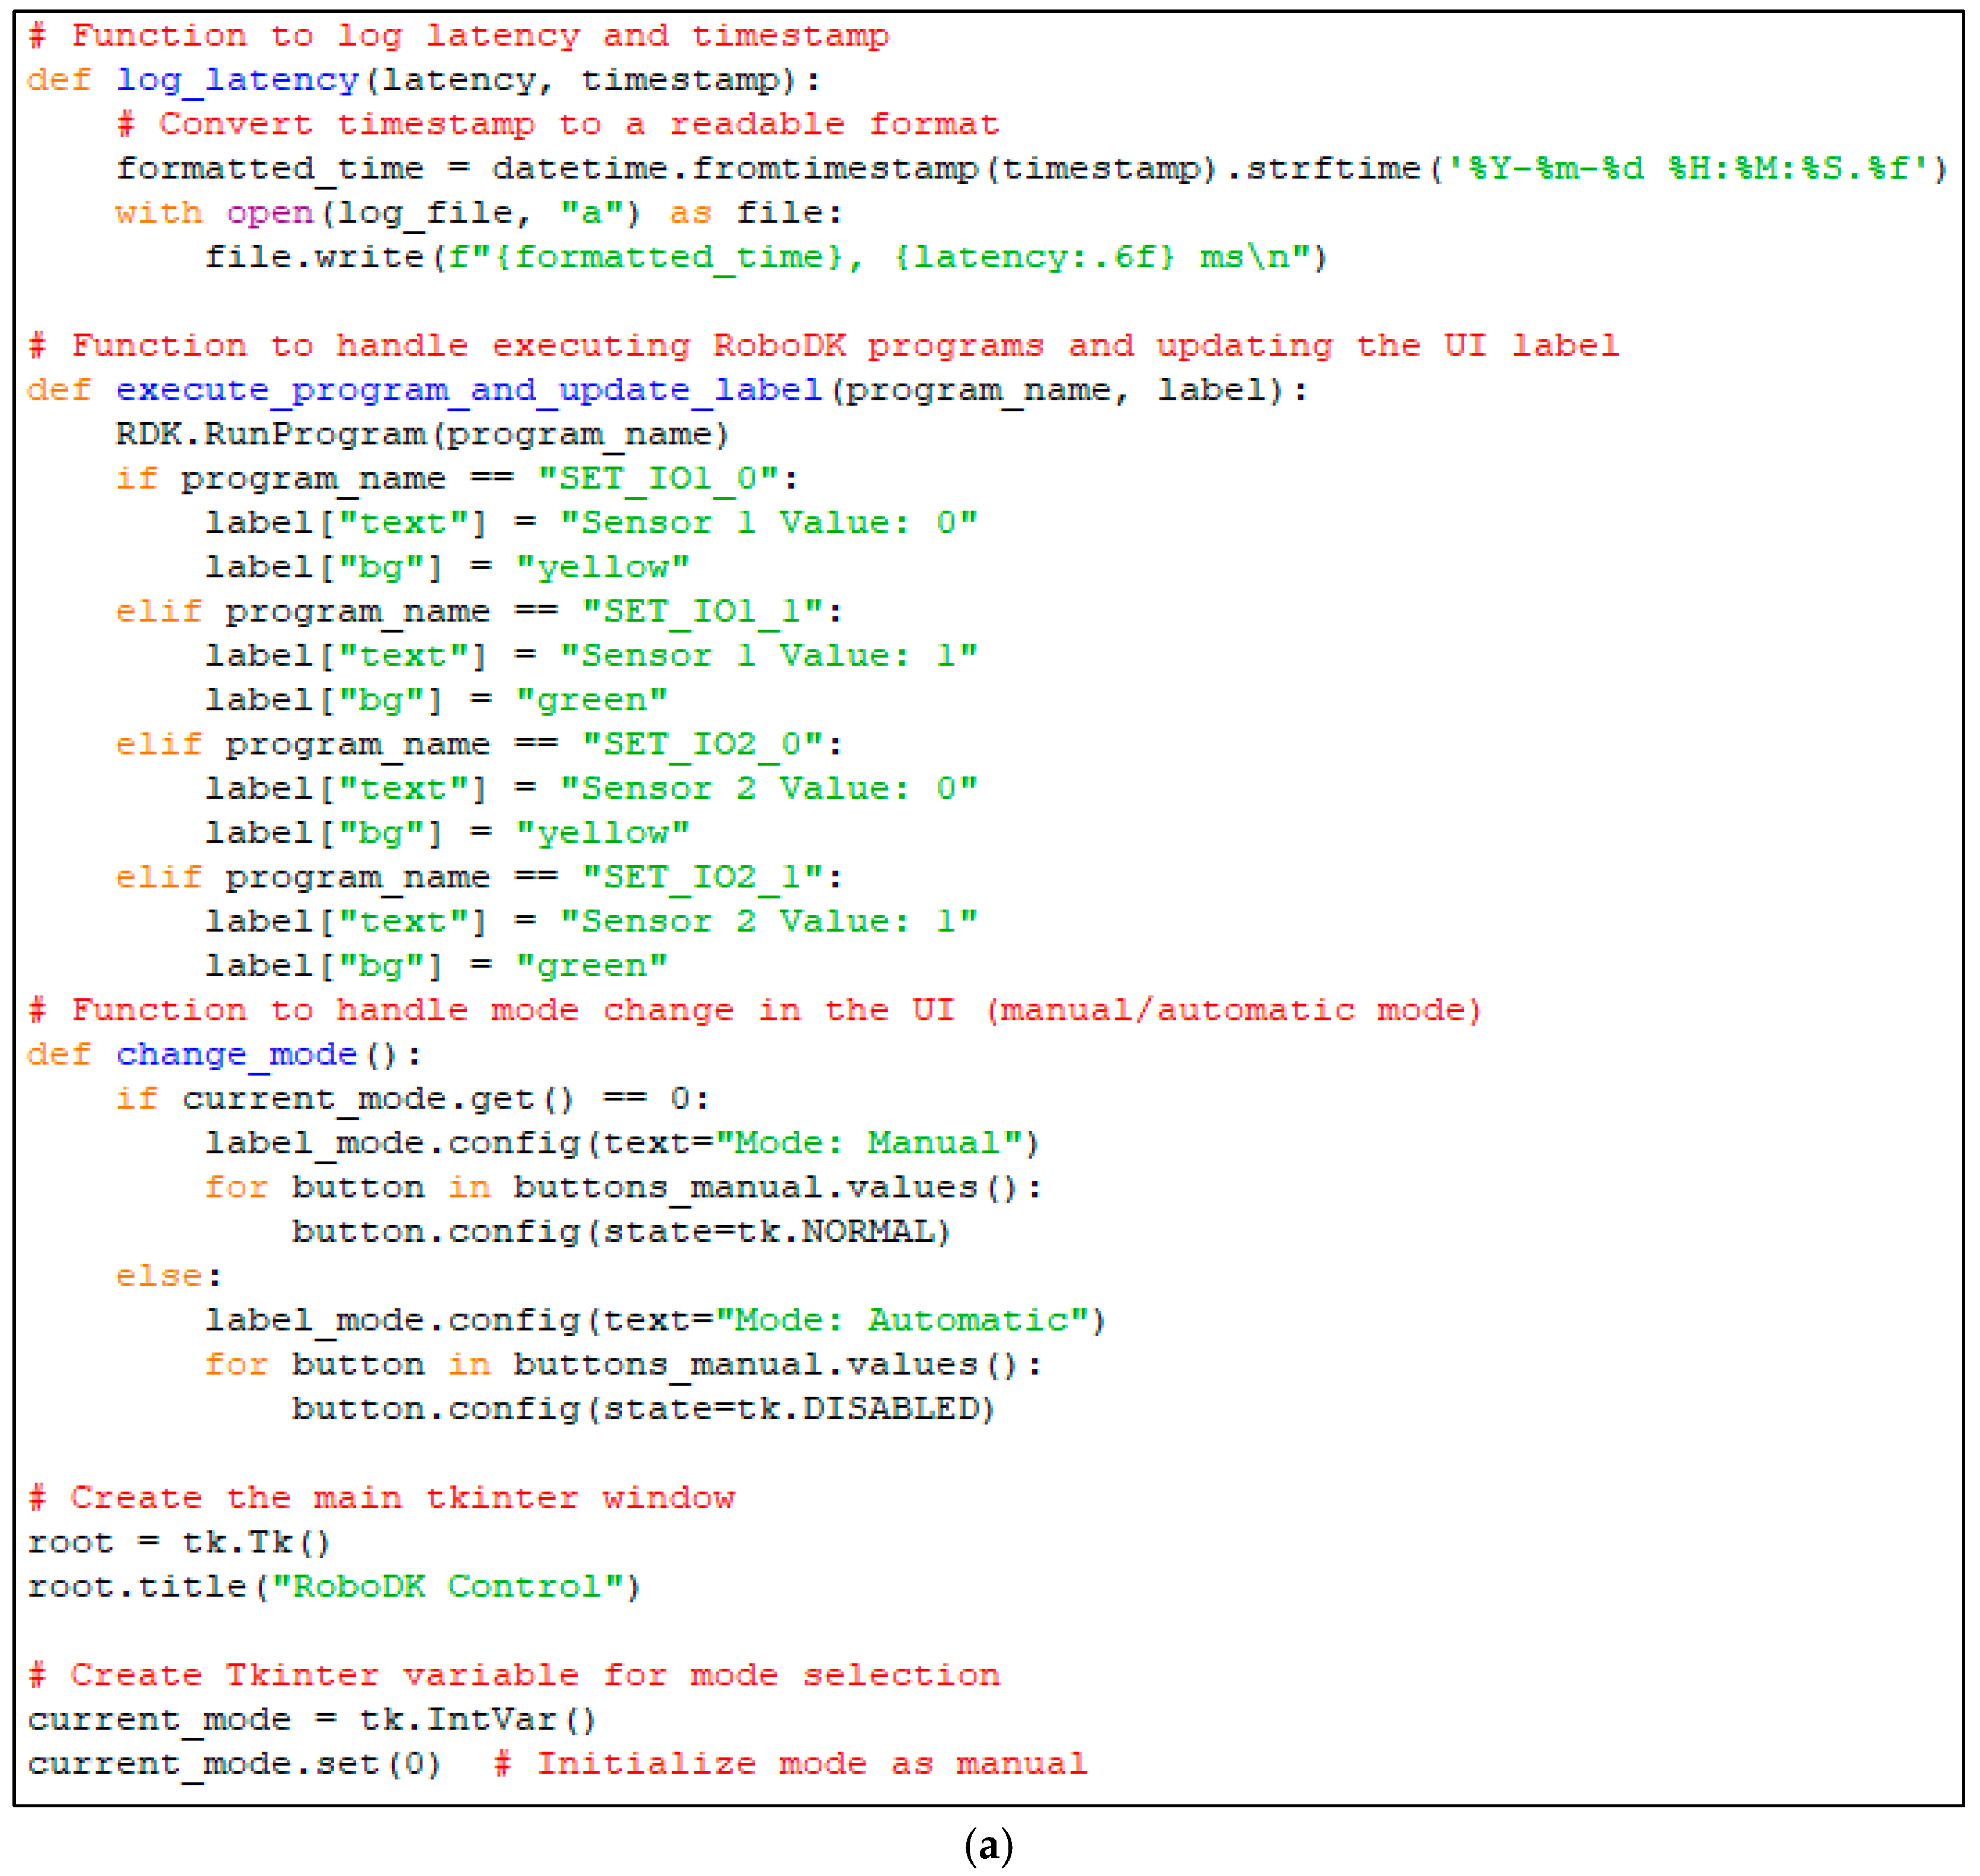The image size is (1980, 1876).
Task: Click the tk.IntVar() assignment line
Action: (312, 1719)
